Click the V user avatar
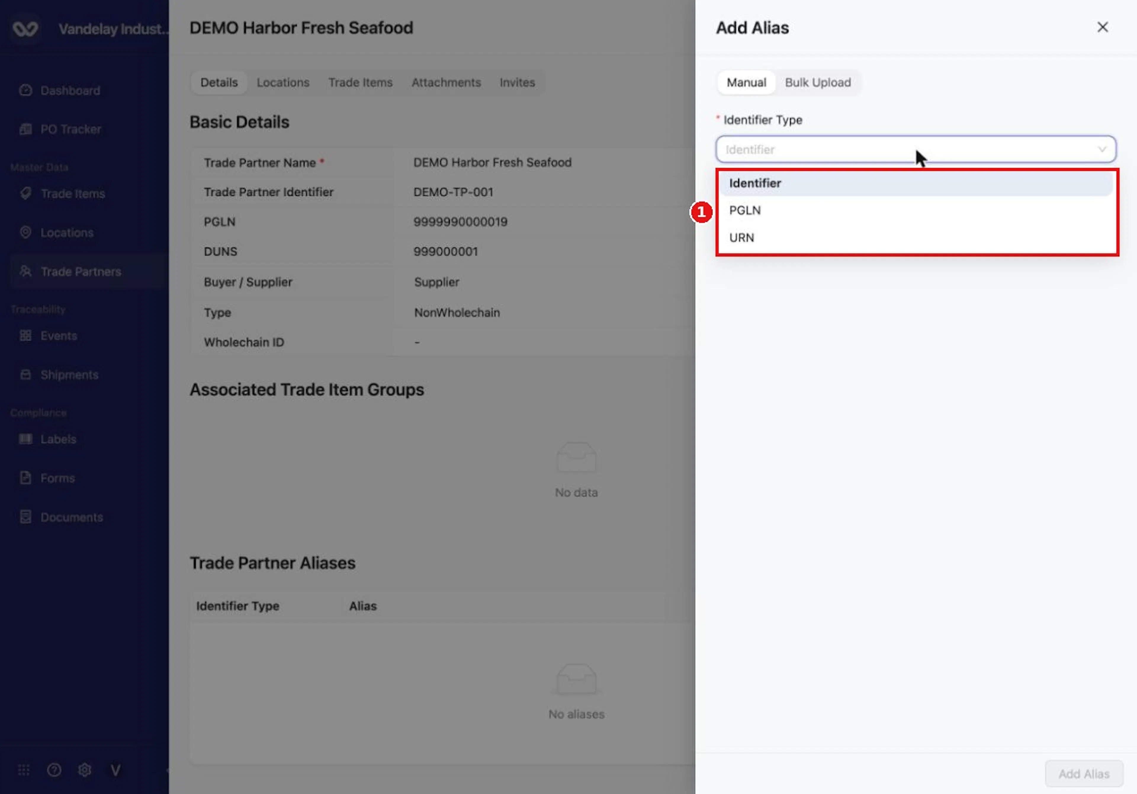The width and height of the screenshot is (1137, 794). 115,770
